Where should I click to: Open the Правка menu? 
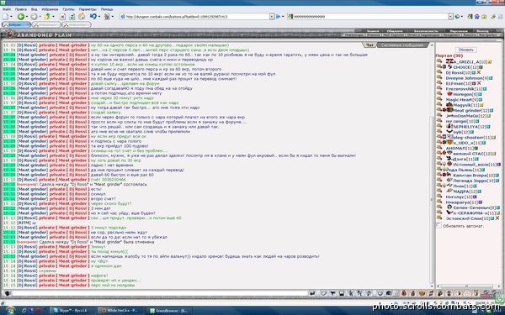pos(21,9)
